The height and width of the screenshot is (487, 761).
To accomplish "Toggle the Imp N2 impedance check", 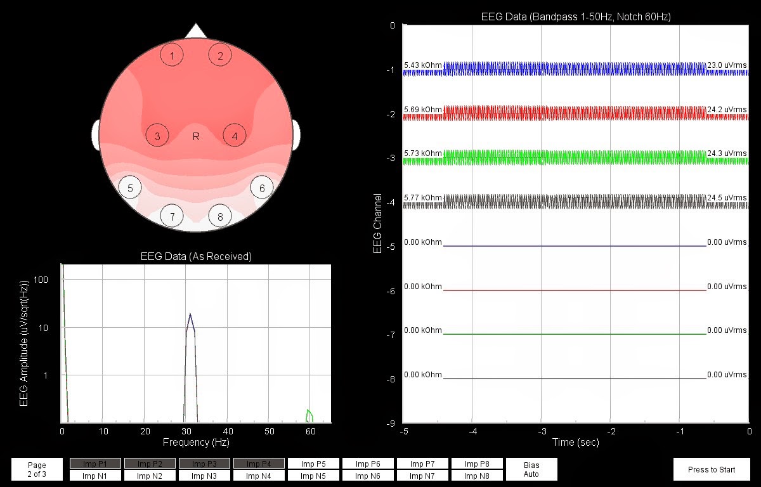I will (149, 475).
